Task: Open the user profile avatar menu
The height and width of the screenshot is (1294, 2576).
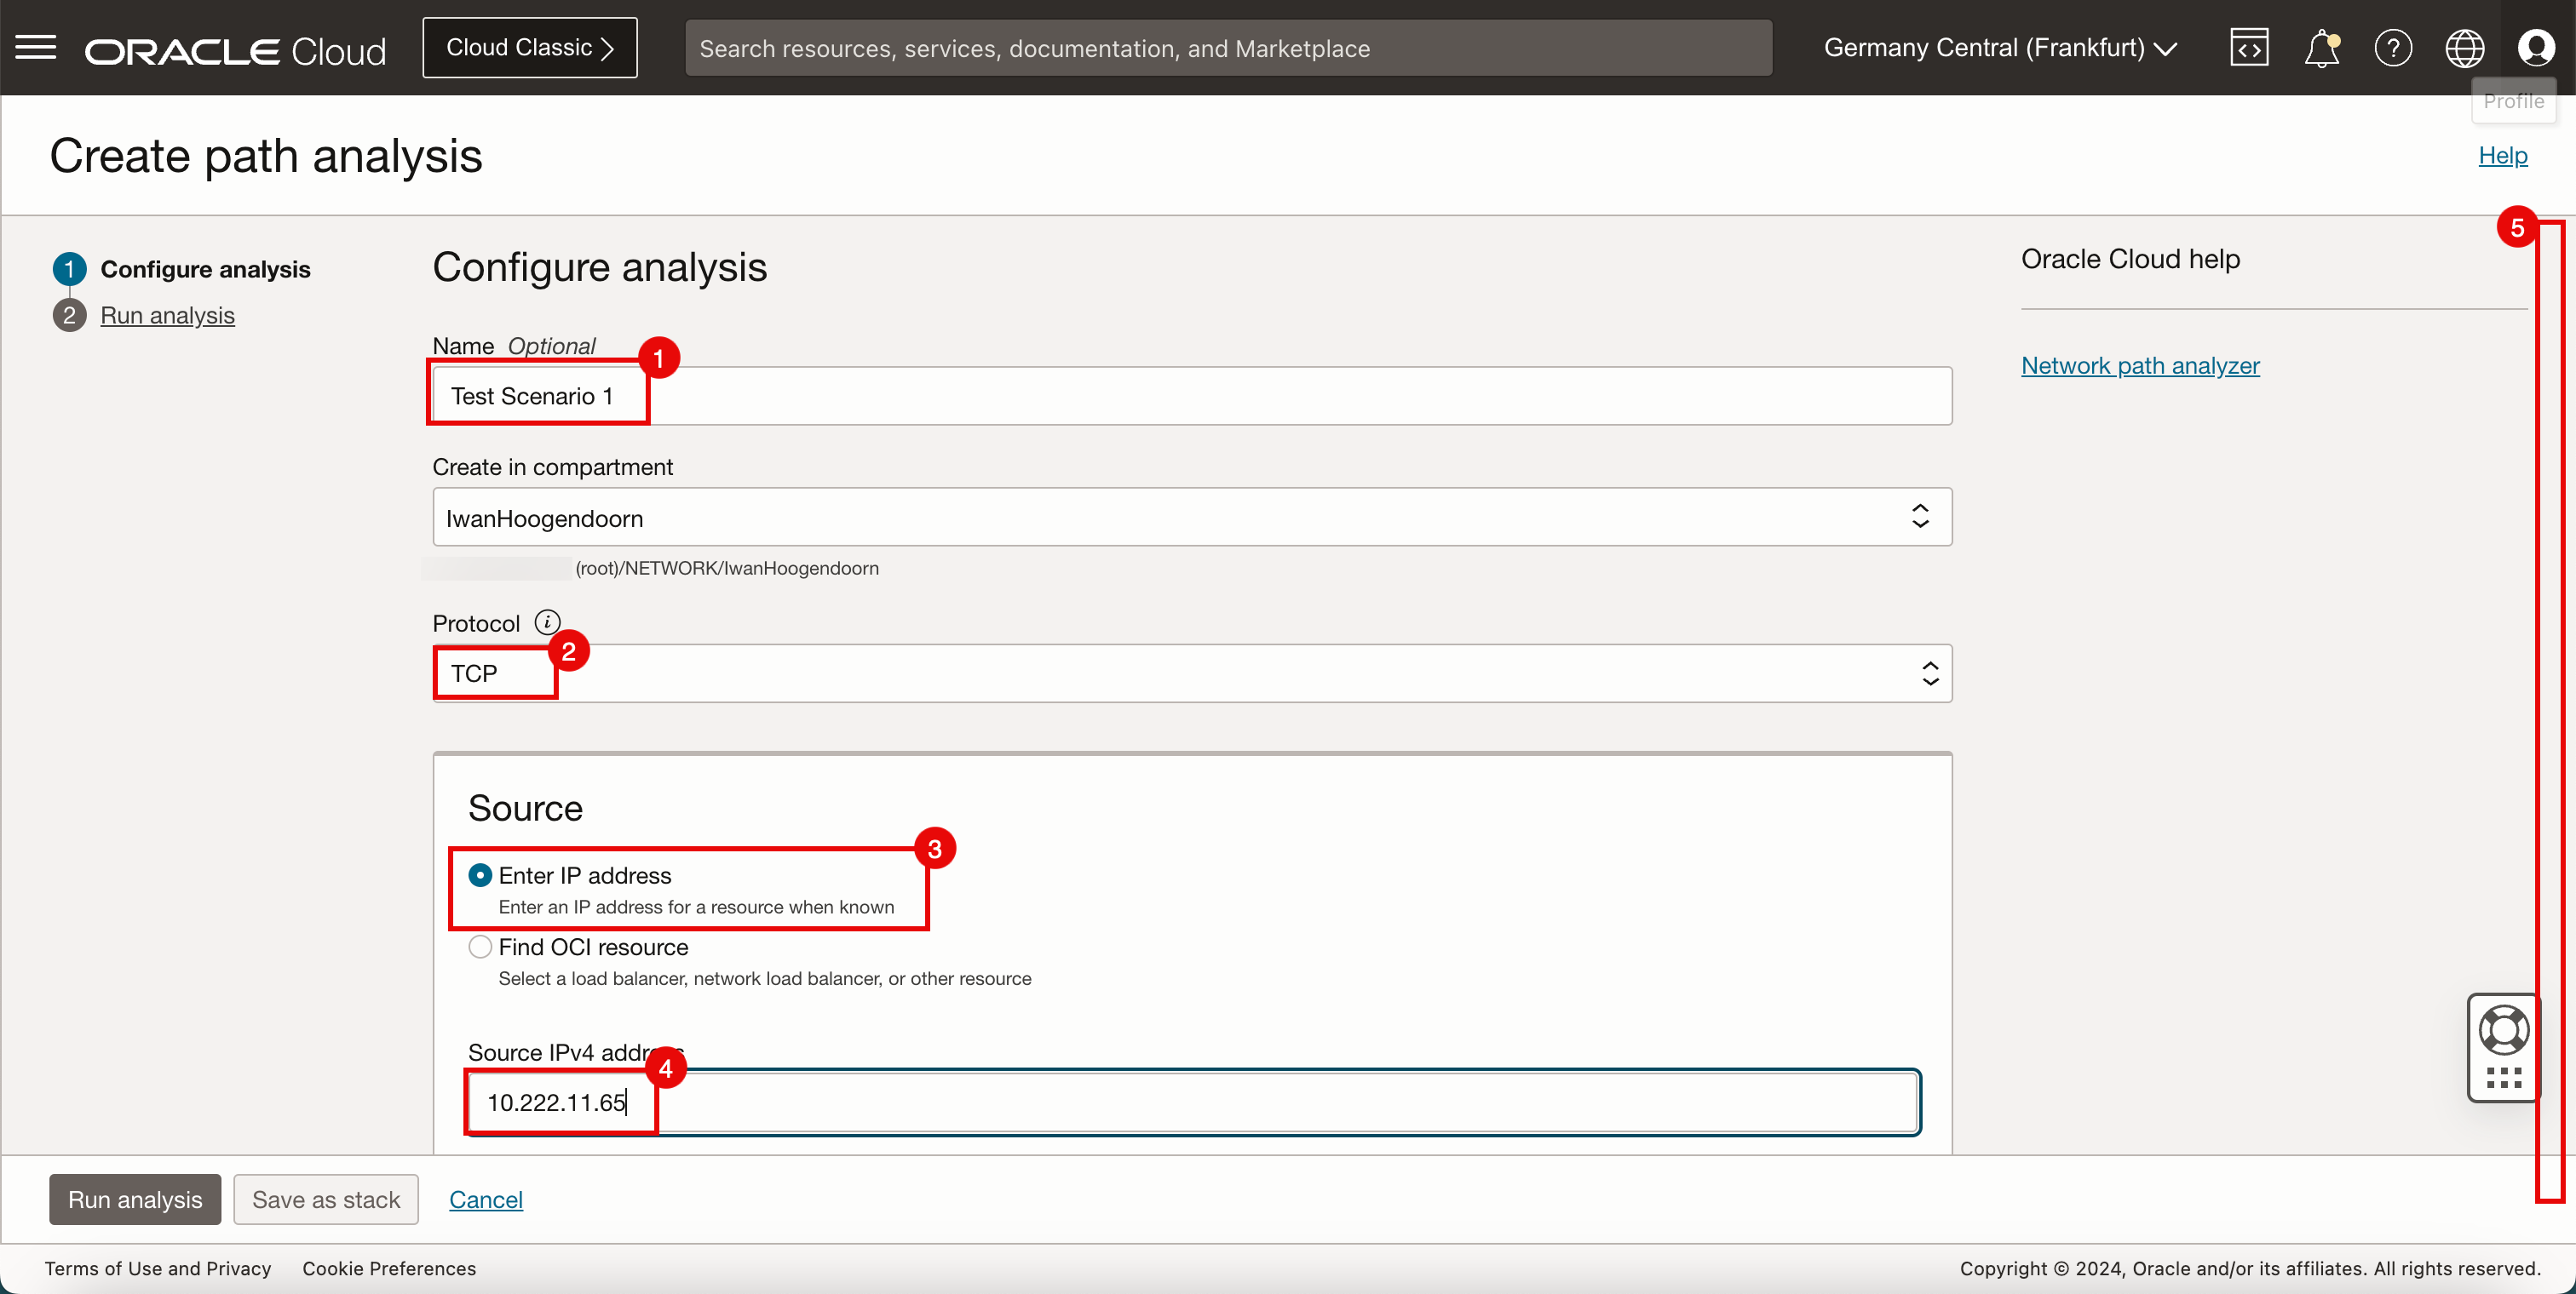Action: [x=2536, y=48]
